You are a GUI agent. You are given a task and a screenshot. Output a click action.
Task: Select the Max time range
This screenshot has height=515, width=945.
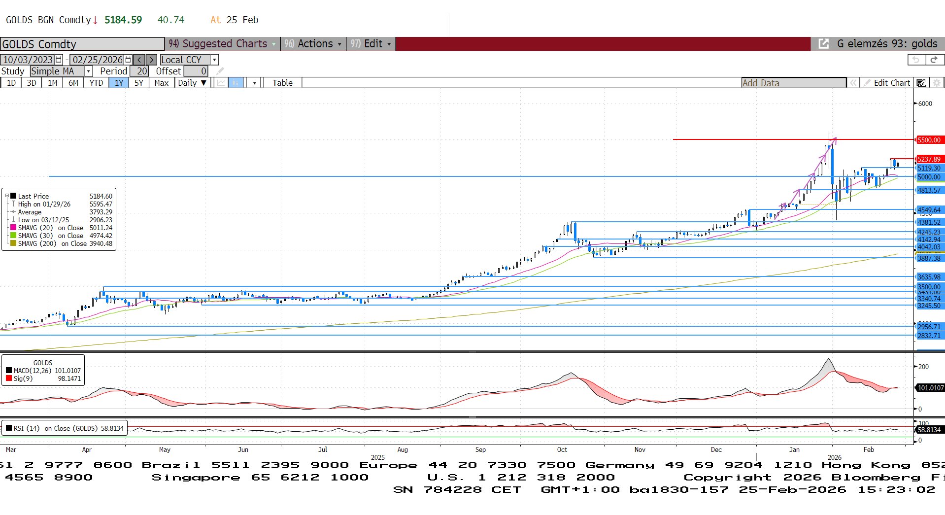[x=161, y=83]
